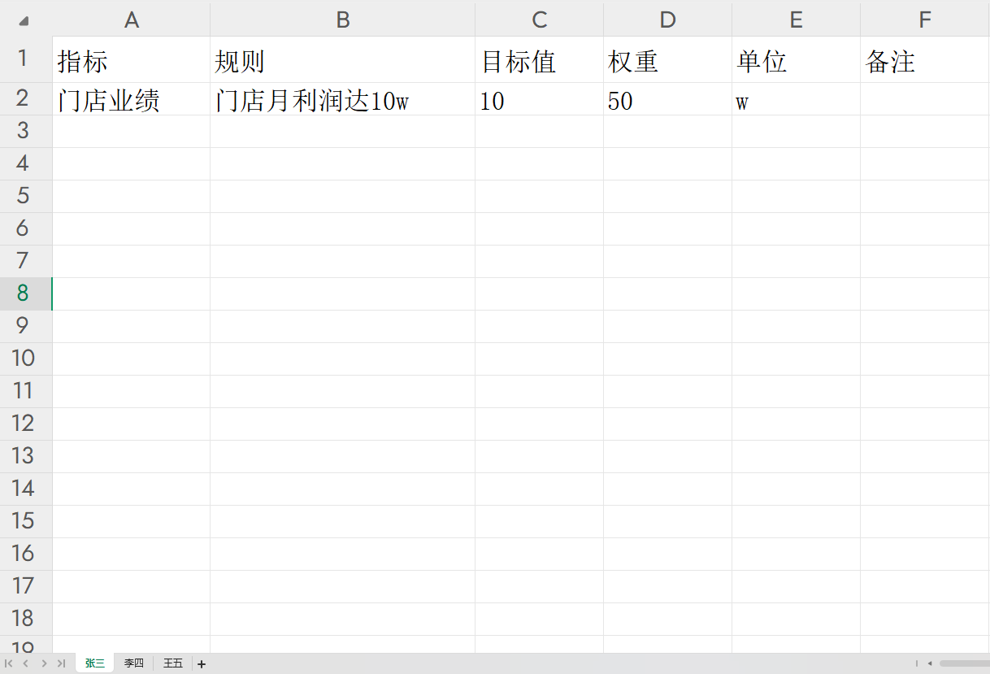
Task: Select the row 8 header
Action: click(23, 294)
